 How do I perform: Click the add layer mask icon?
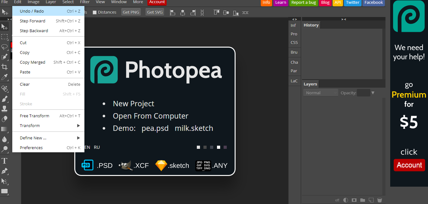tap(354, 200)
